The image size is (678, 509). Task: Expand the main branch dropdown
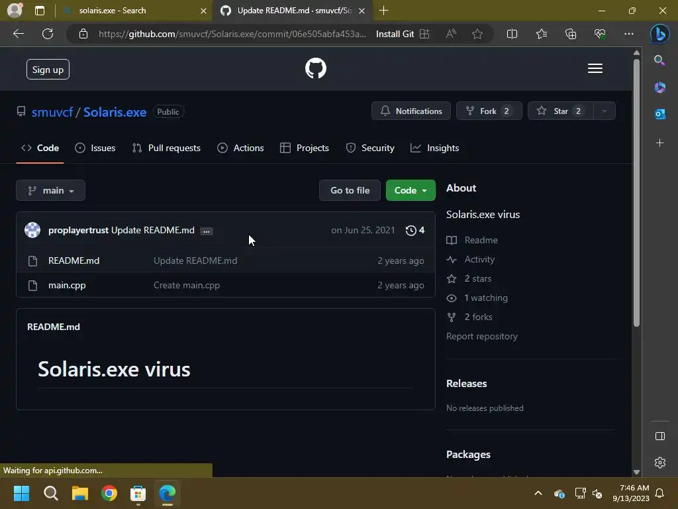pos(50,190)
